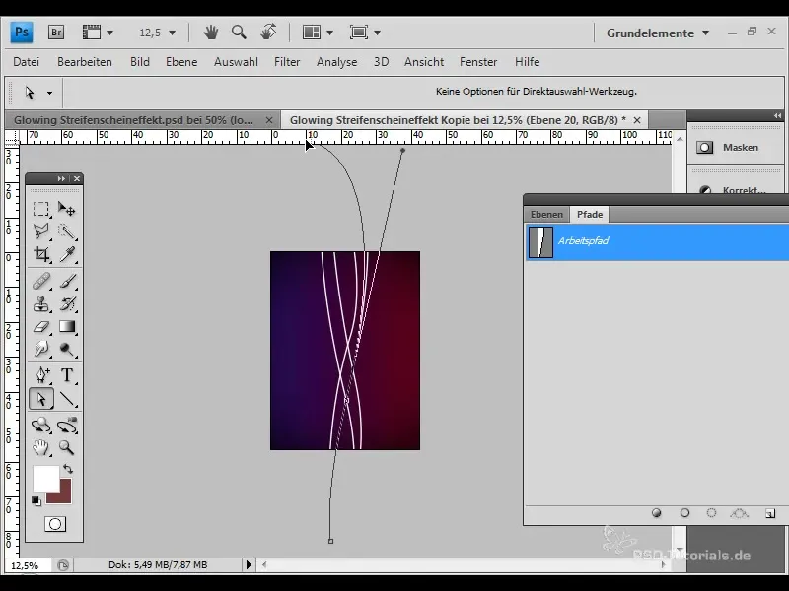Select the Hand tool in toolbox
This screenshot has width=789, height=591.
pos(40,447)
